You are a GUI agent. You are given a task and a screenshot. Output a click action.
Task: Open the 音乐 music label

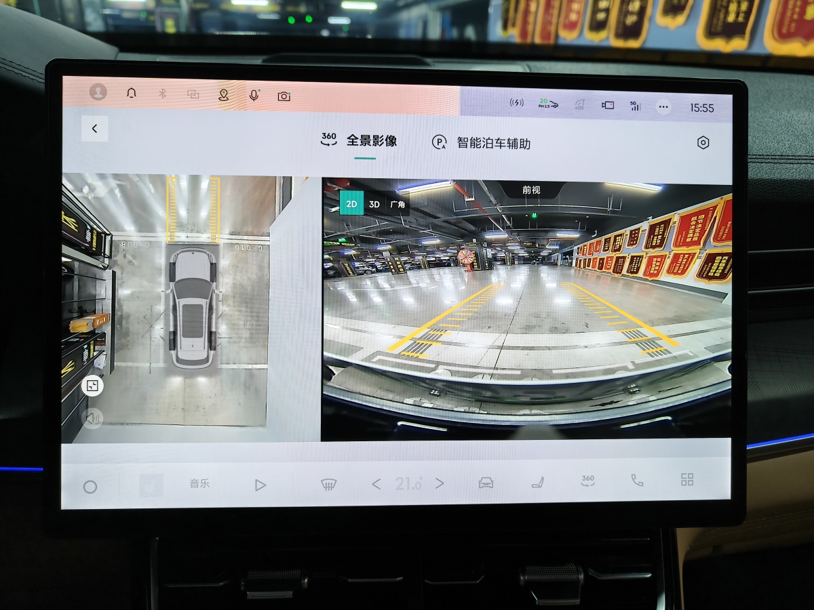click(x=199, y=484)
